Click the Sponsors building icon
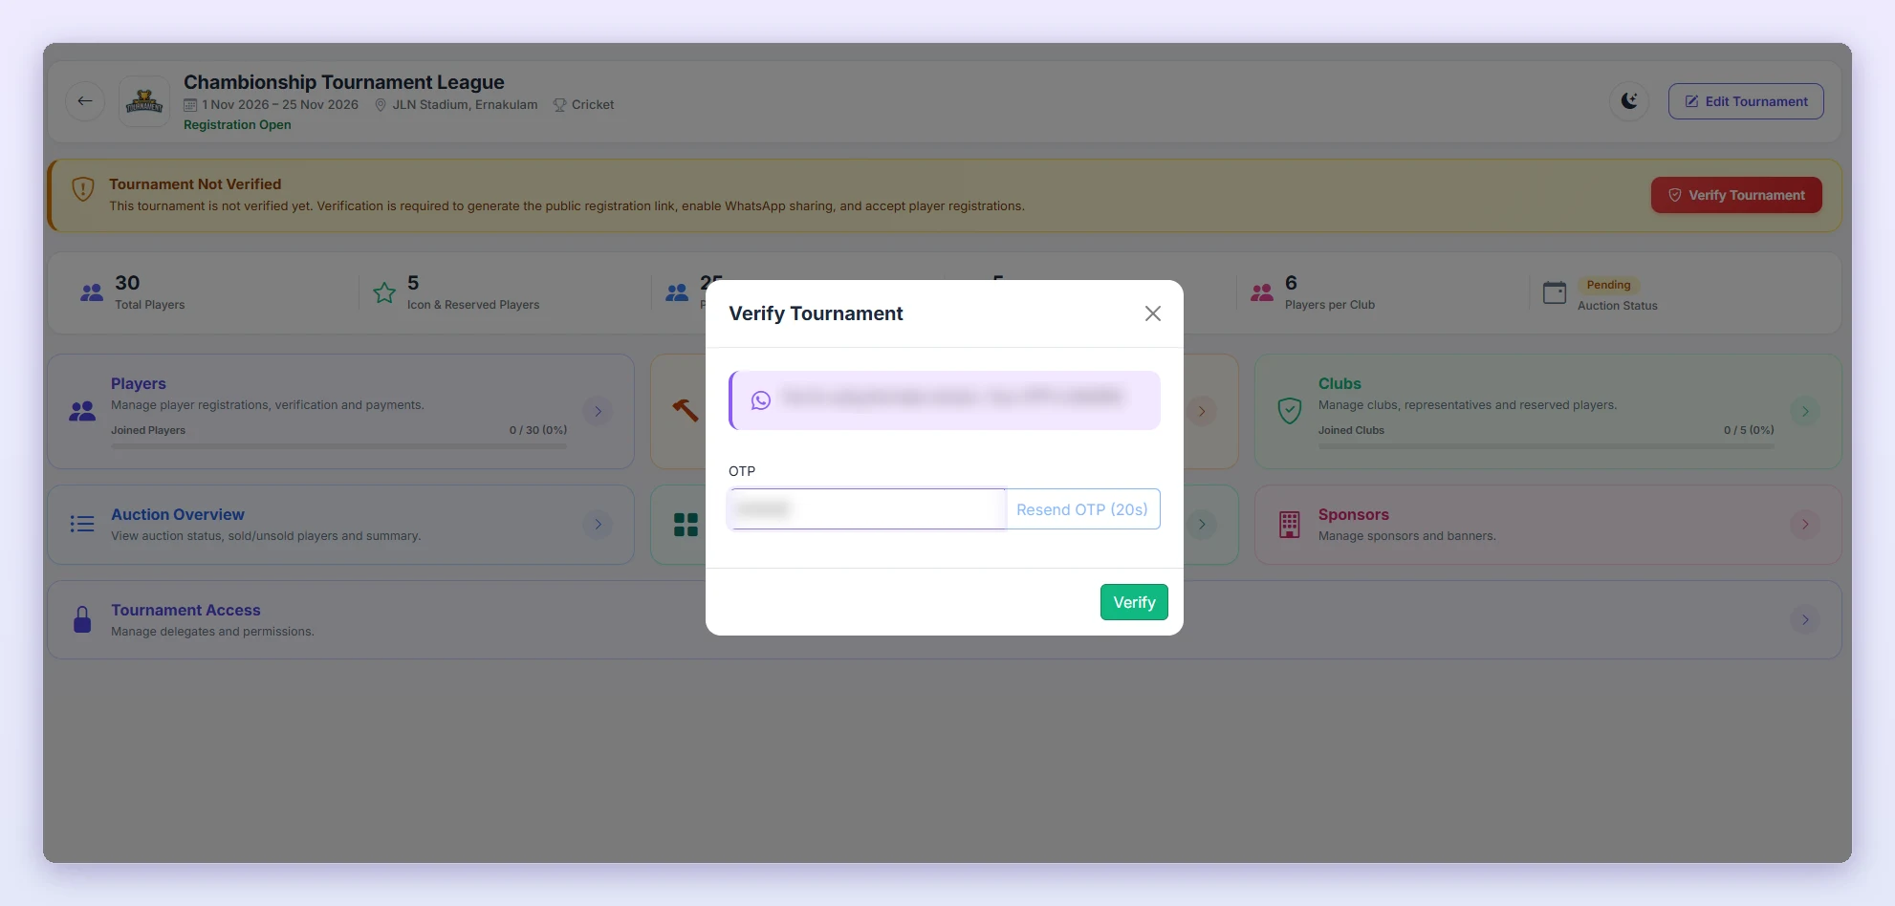Screen dimensions: 1895x906 pos(1290,524)
